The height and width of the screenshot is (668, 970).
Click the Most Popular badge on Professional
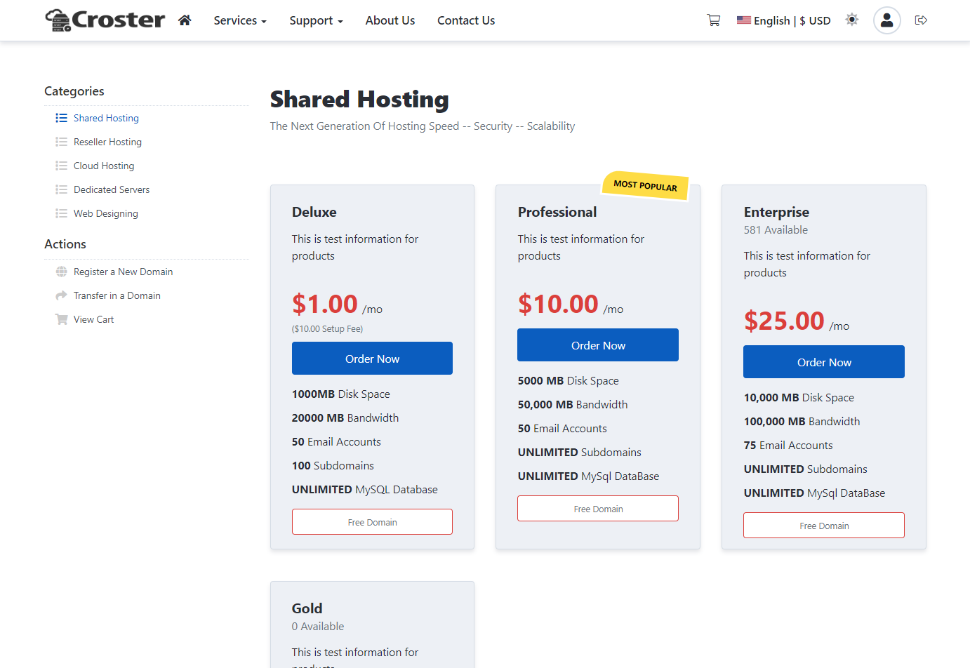pos(645,186)
